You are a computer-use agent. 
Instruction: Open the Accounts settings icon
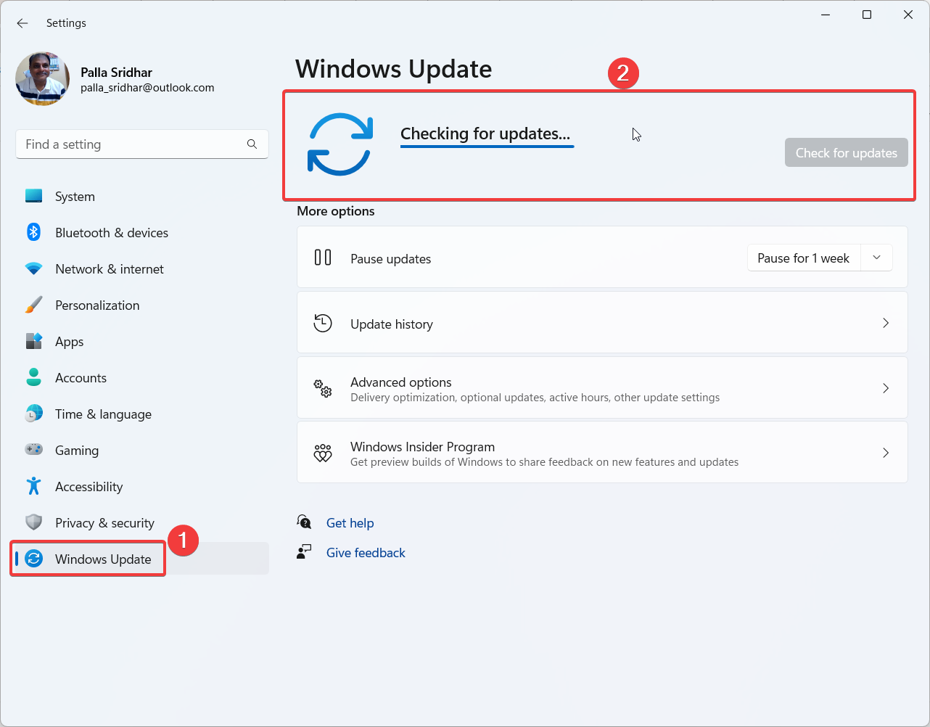(x=33, y=377)
